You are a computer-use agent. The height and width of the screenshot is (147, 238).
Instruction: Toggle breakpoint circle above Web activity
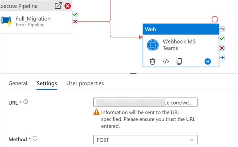215,19
